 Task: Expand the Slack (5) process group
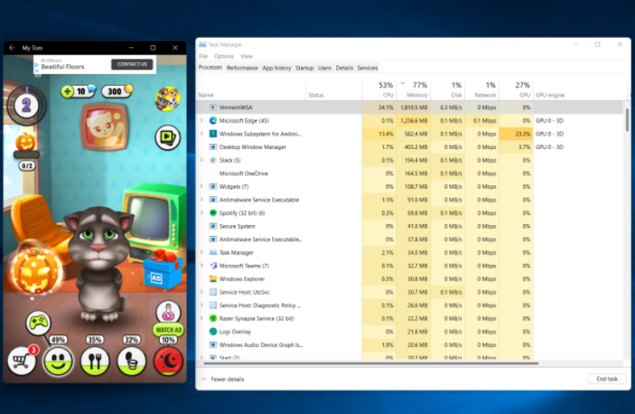point(202,160)
